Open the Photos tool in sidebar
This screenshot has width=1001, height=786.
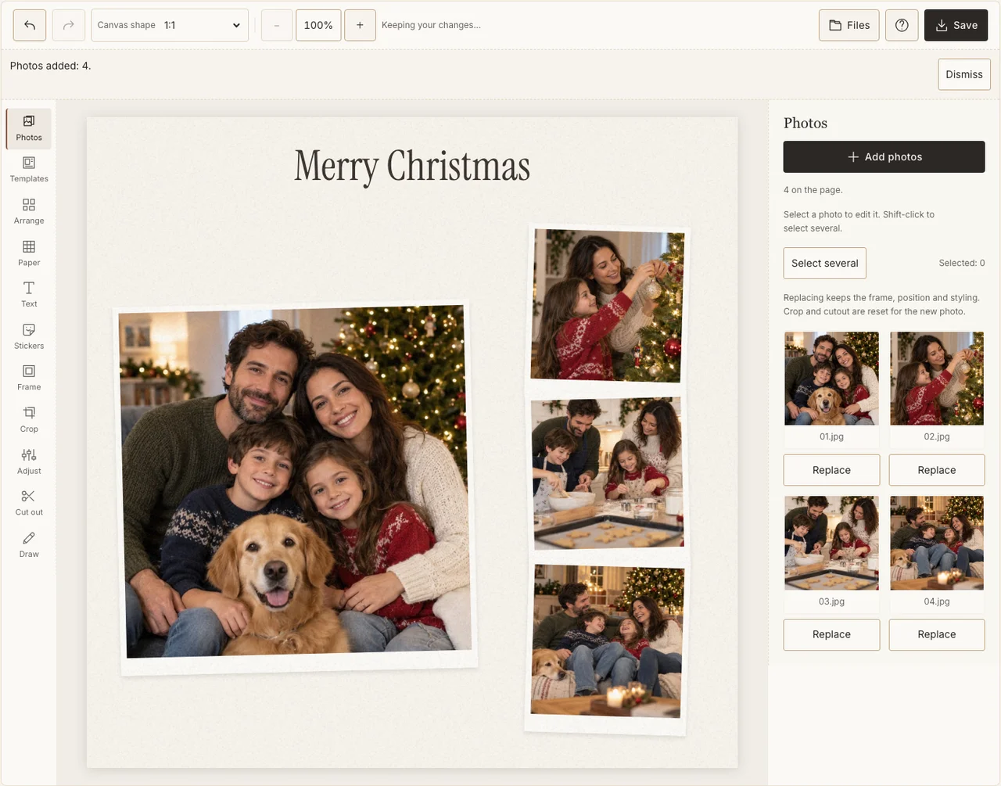pyautogui.click(x=29, y=128)
